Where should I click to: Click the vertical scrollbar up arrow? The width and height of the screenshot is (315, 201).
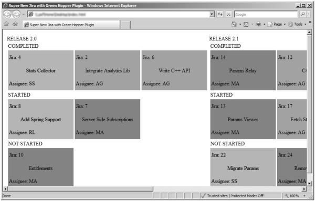tap(309, 32)
